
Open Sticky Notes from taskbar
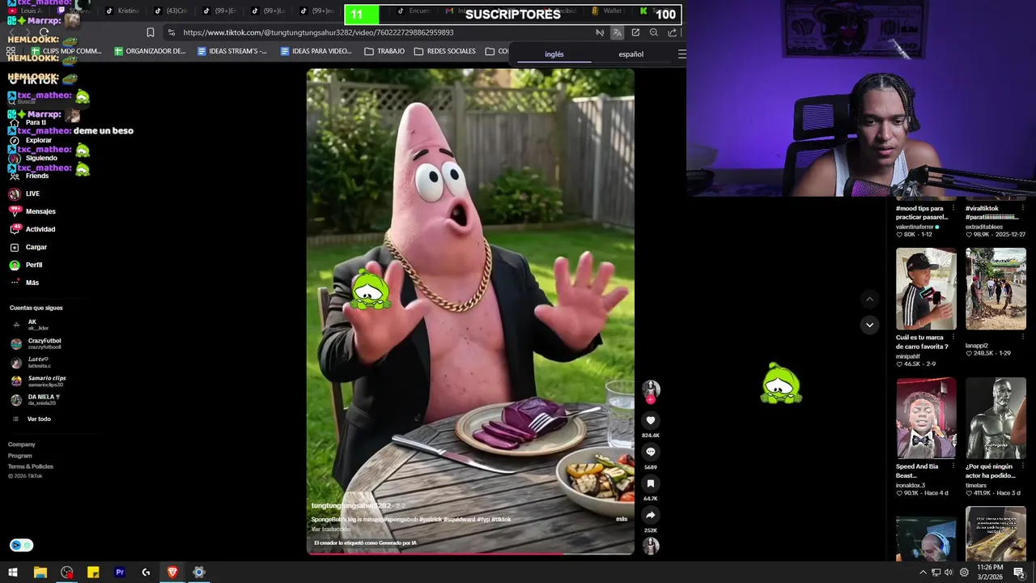pyautogui.click(x=93, y=572)
